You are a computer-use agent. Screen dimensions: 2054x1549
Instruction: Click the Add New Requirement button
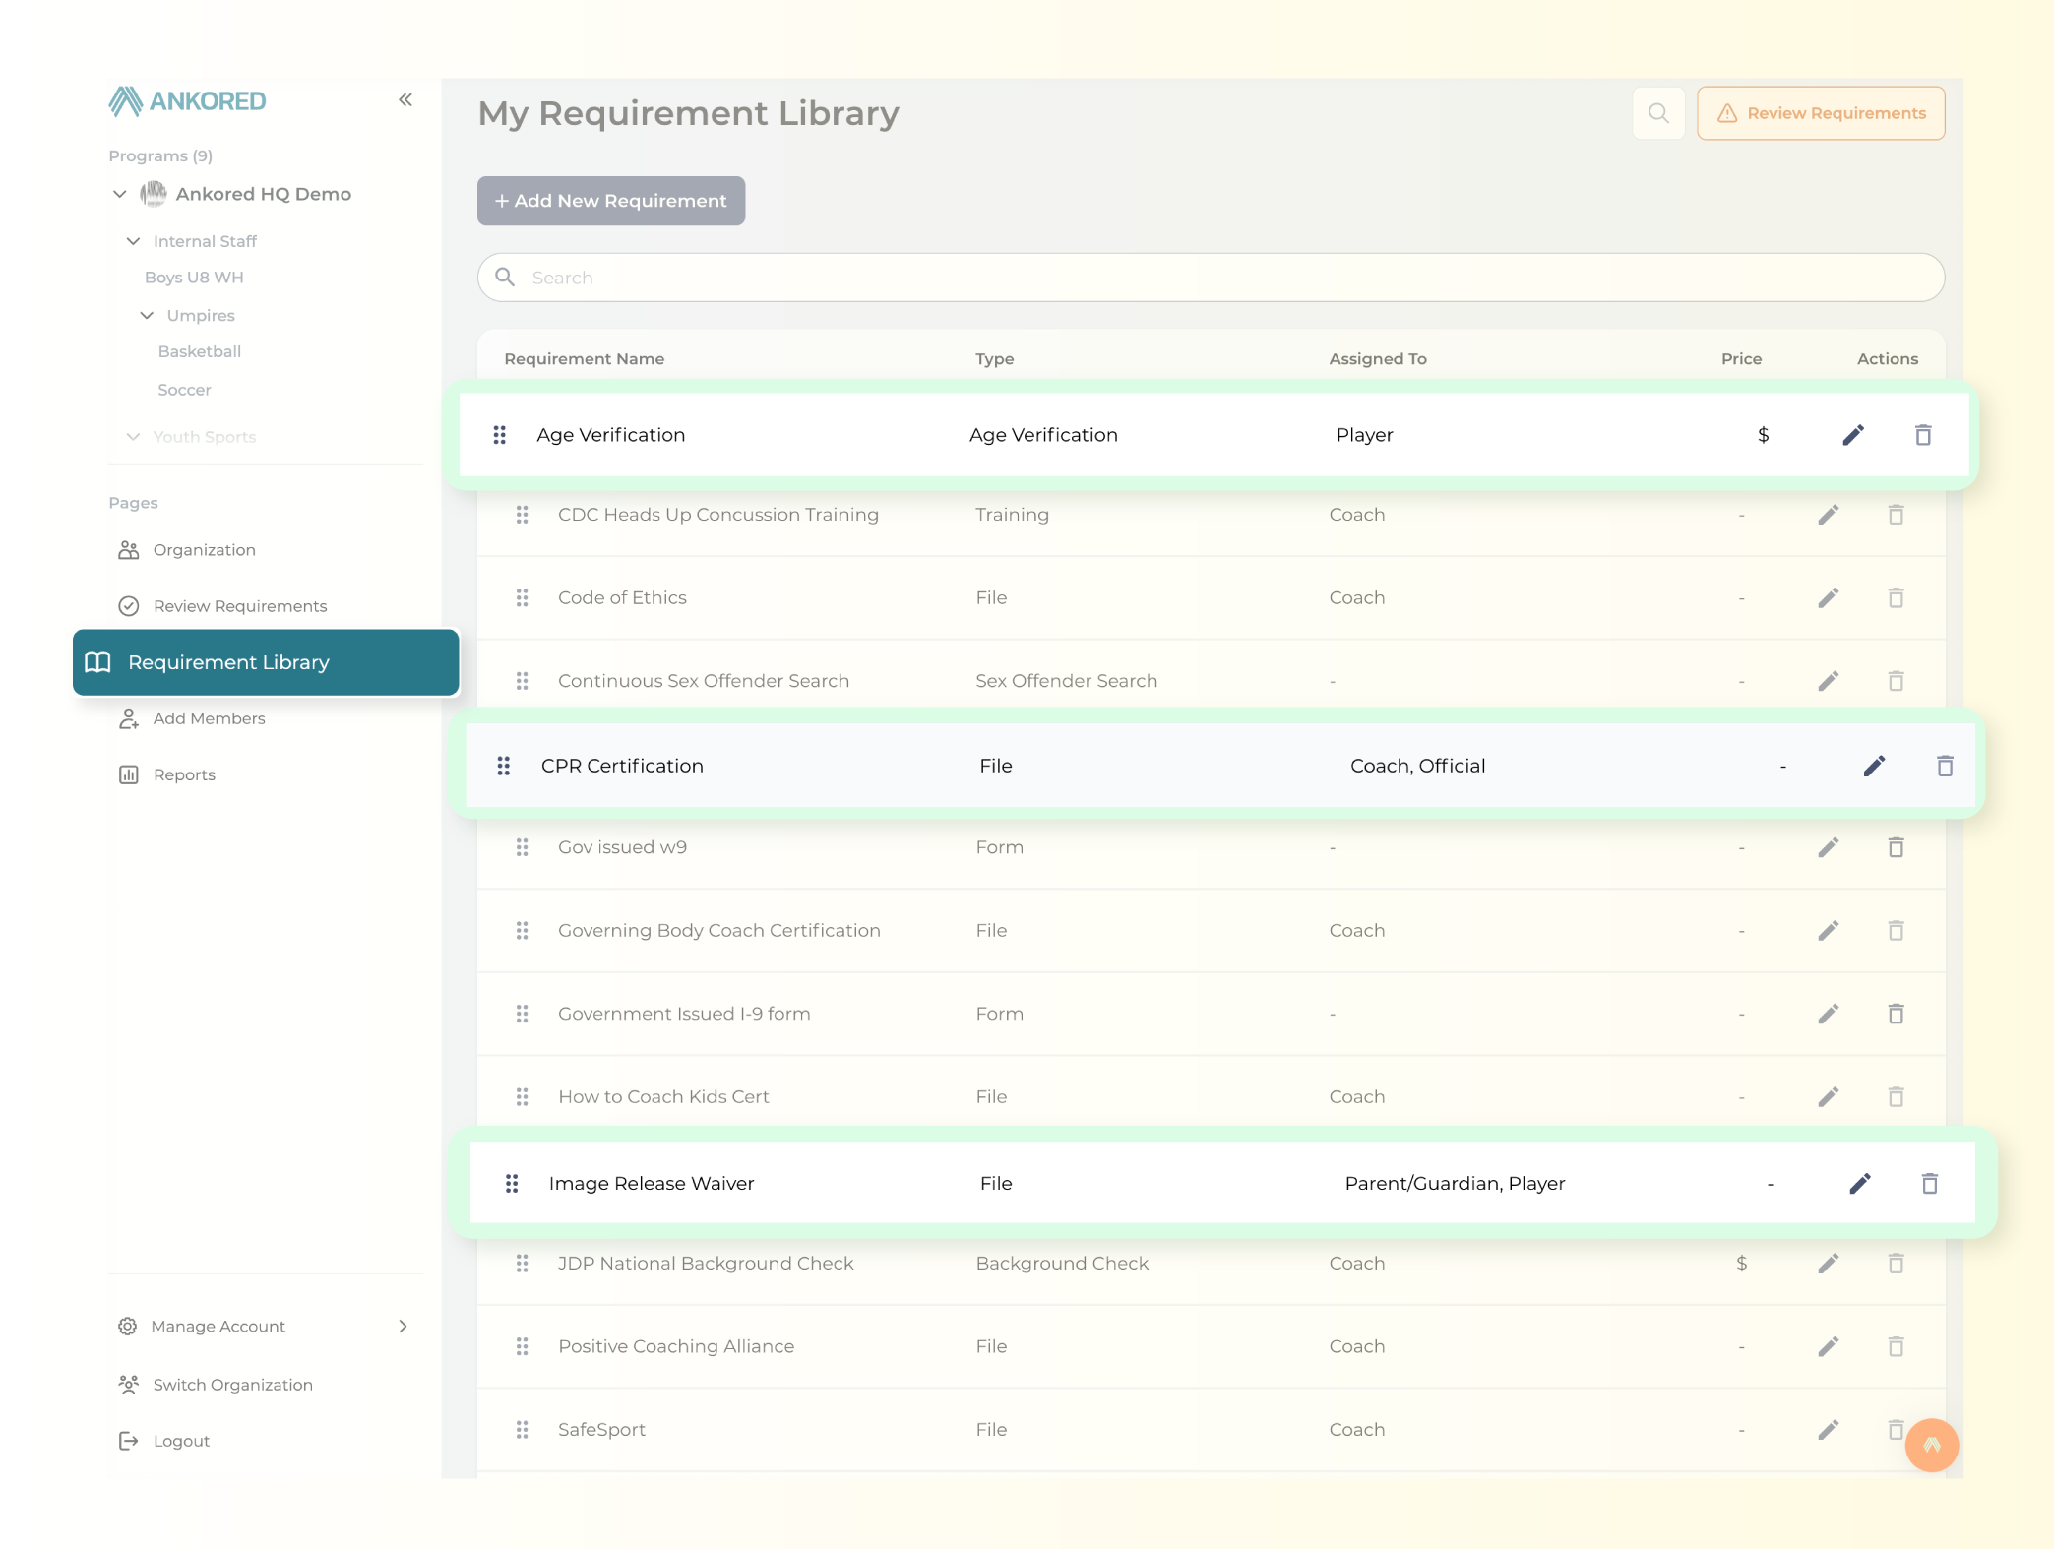pyautogui.click(x=610, y=200)
